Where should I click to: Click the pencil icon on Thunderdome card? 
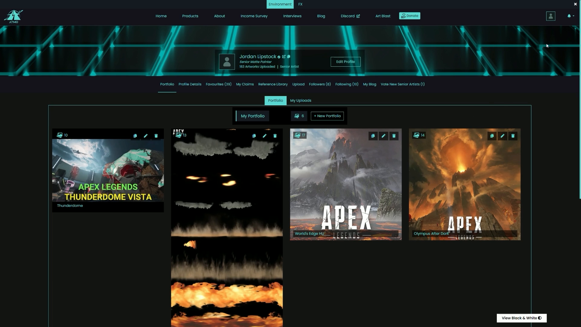(146, 136)
